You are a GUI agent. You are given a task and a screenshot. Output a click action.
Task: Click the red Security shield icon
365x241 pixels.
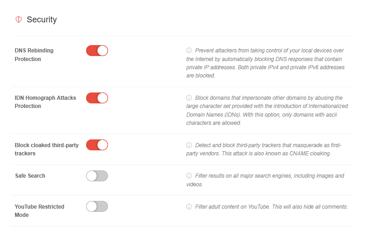point(19,20)
